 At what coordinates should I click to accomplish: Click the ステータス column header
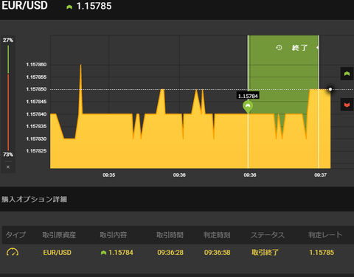[268, 235]
